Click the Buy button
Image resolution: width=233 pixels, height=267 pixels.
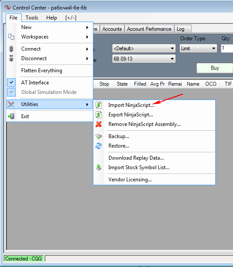point(215,68)
